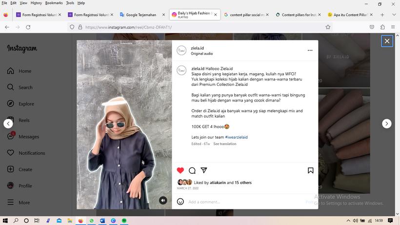400x225 pixels.
Task: Open the three-dot more options menu
Action: tap(310, 50)
